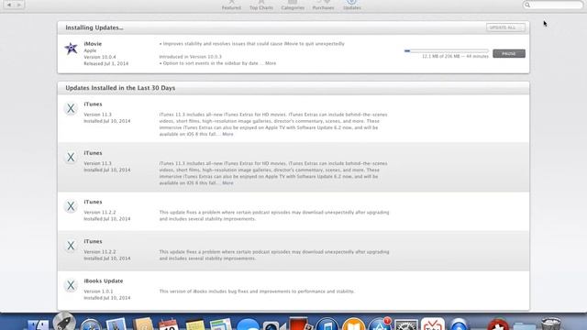Click the back navigation arrow

[9, 5]
